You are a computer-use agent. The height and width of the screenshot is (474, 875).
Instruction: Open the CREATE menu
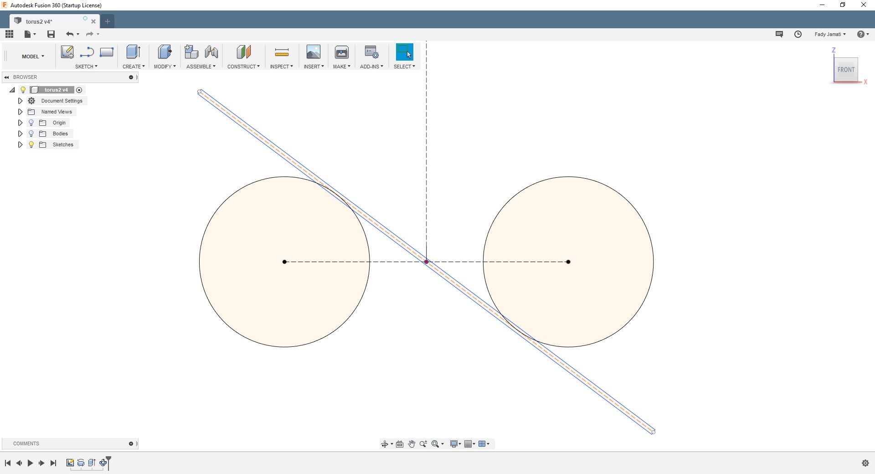[134, 67]
